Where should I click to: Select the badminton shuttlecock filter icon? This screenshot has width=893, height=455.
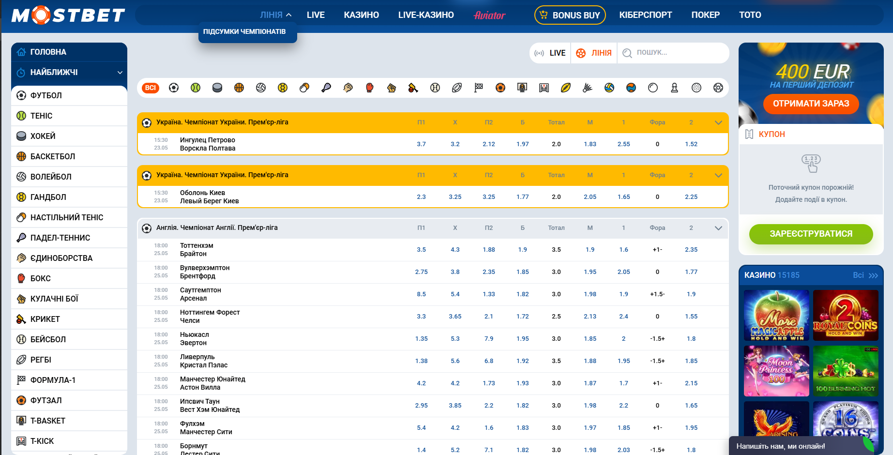(588, 88)
